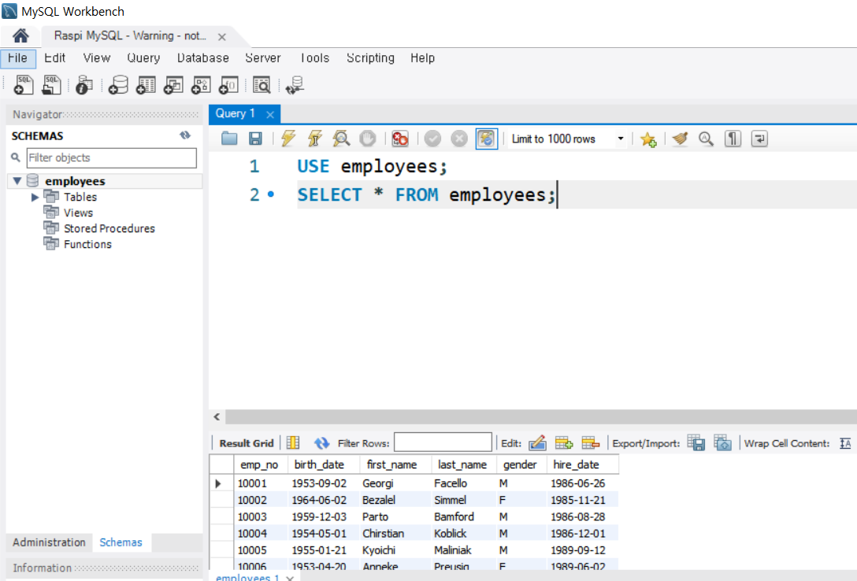The image size is (857, 581).
Task: Search table data toolbar icon
Action: tap(262, 85)
